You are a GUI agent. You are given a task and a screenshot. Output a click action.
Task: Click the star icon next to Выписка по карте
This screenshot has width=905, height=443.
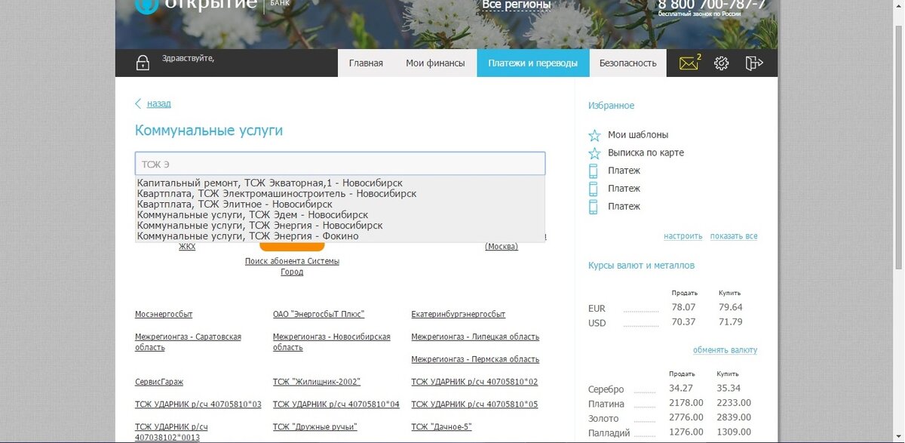(594, 153)
